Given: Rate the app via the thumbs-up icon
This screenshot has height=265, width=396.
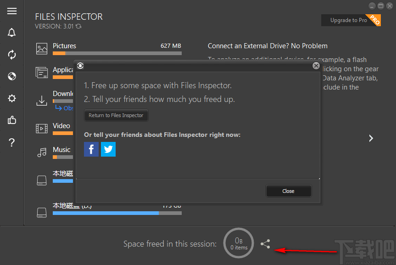Looking at the screenshot, I should (11, 120).
